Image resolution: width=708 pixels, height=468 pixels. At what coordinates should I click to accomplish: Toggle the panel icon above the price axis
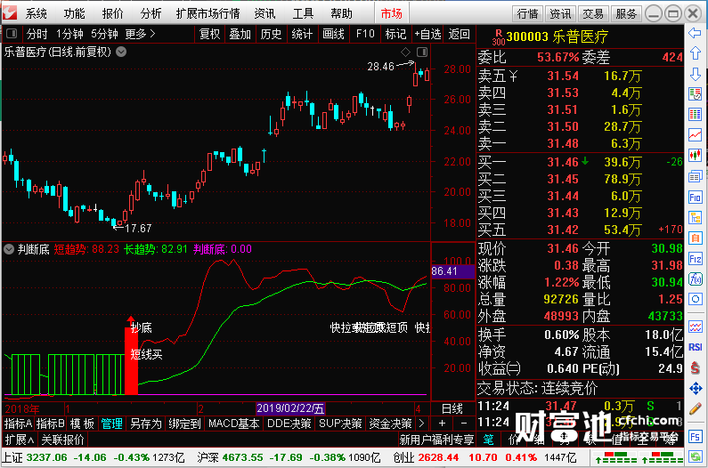tap(422, 52)
